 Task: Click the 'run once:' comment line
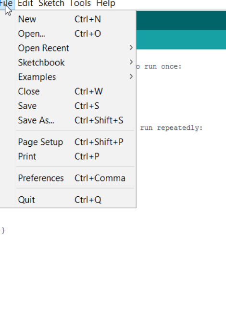coord(163,66)
